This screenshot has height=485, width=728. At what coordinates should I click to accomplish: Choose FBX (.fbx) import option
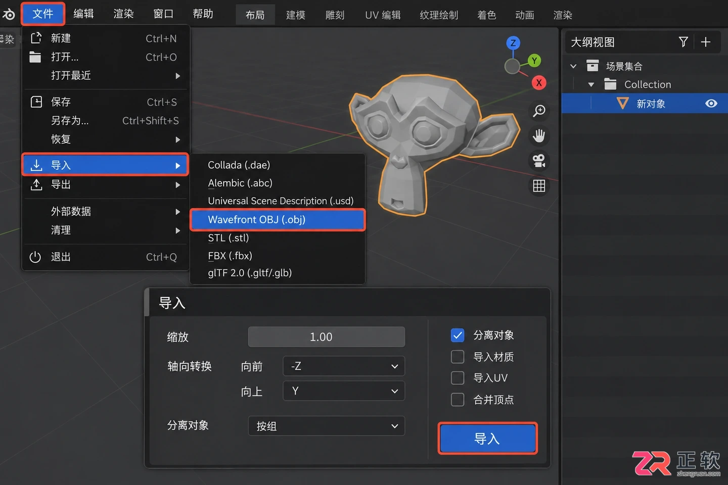click(278, 256)
